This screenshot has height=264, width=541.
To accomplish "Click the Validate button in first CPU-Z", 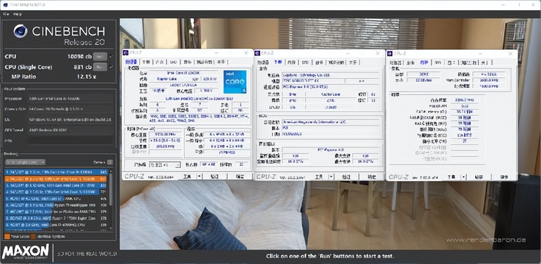I will pyautogui.click(x=214, y=176).
